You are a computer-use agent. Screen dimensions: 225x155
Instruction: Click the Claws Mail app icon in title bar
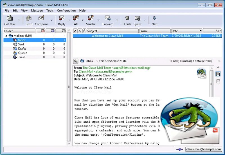[x=5, y=5]
